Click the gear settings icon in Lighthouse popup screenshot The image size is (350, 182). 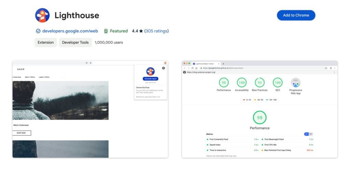click(163, 68)
